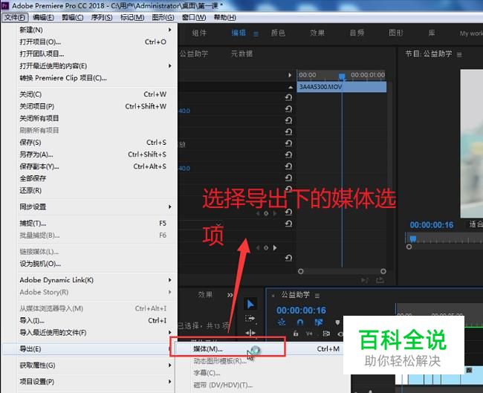Viewport: 483px width, 393px height.
Task: Open the 标记(M) menu
Action: coord(132,18)
